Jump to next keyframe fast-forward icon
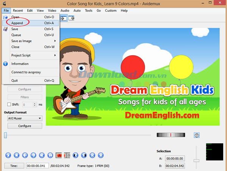The image size is (227, 171). 50,155
